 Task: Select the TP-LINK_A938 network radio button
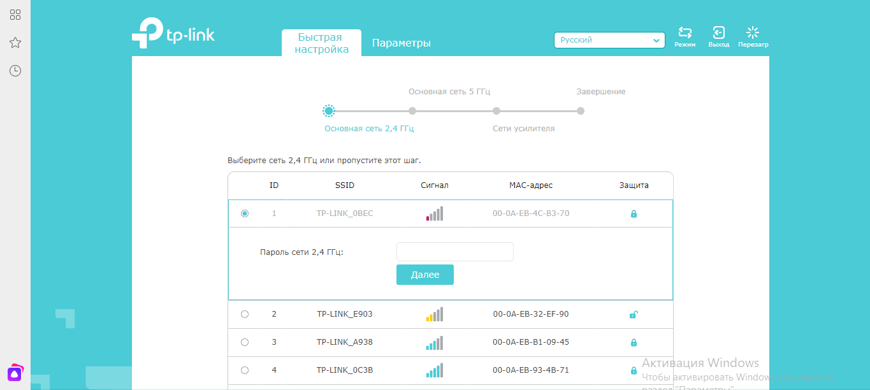(x=245, y=342)
